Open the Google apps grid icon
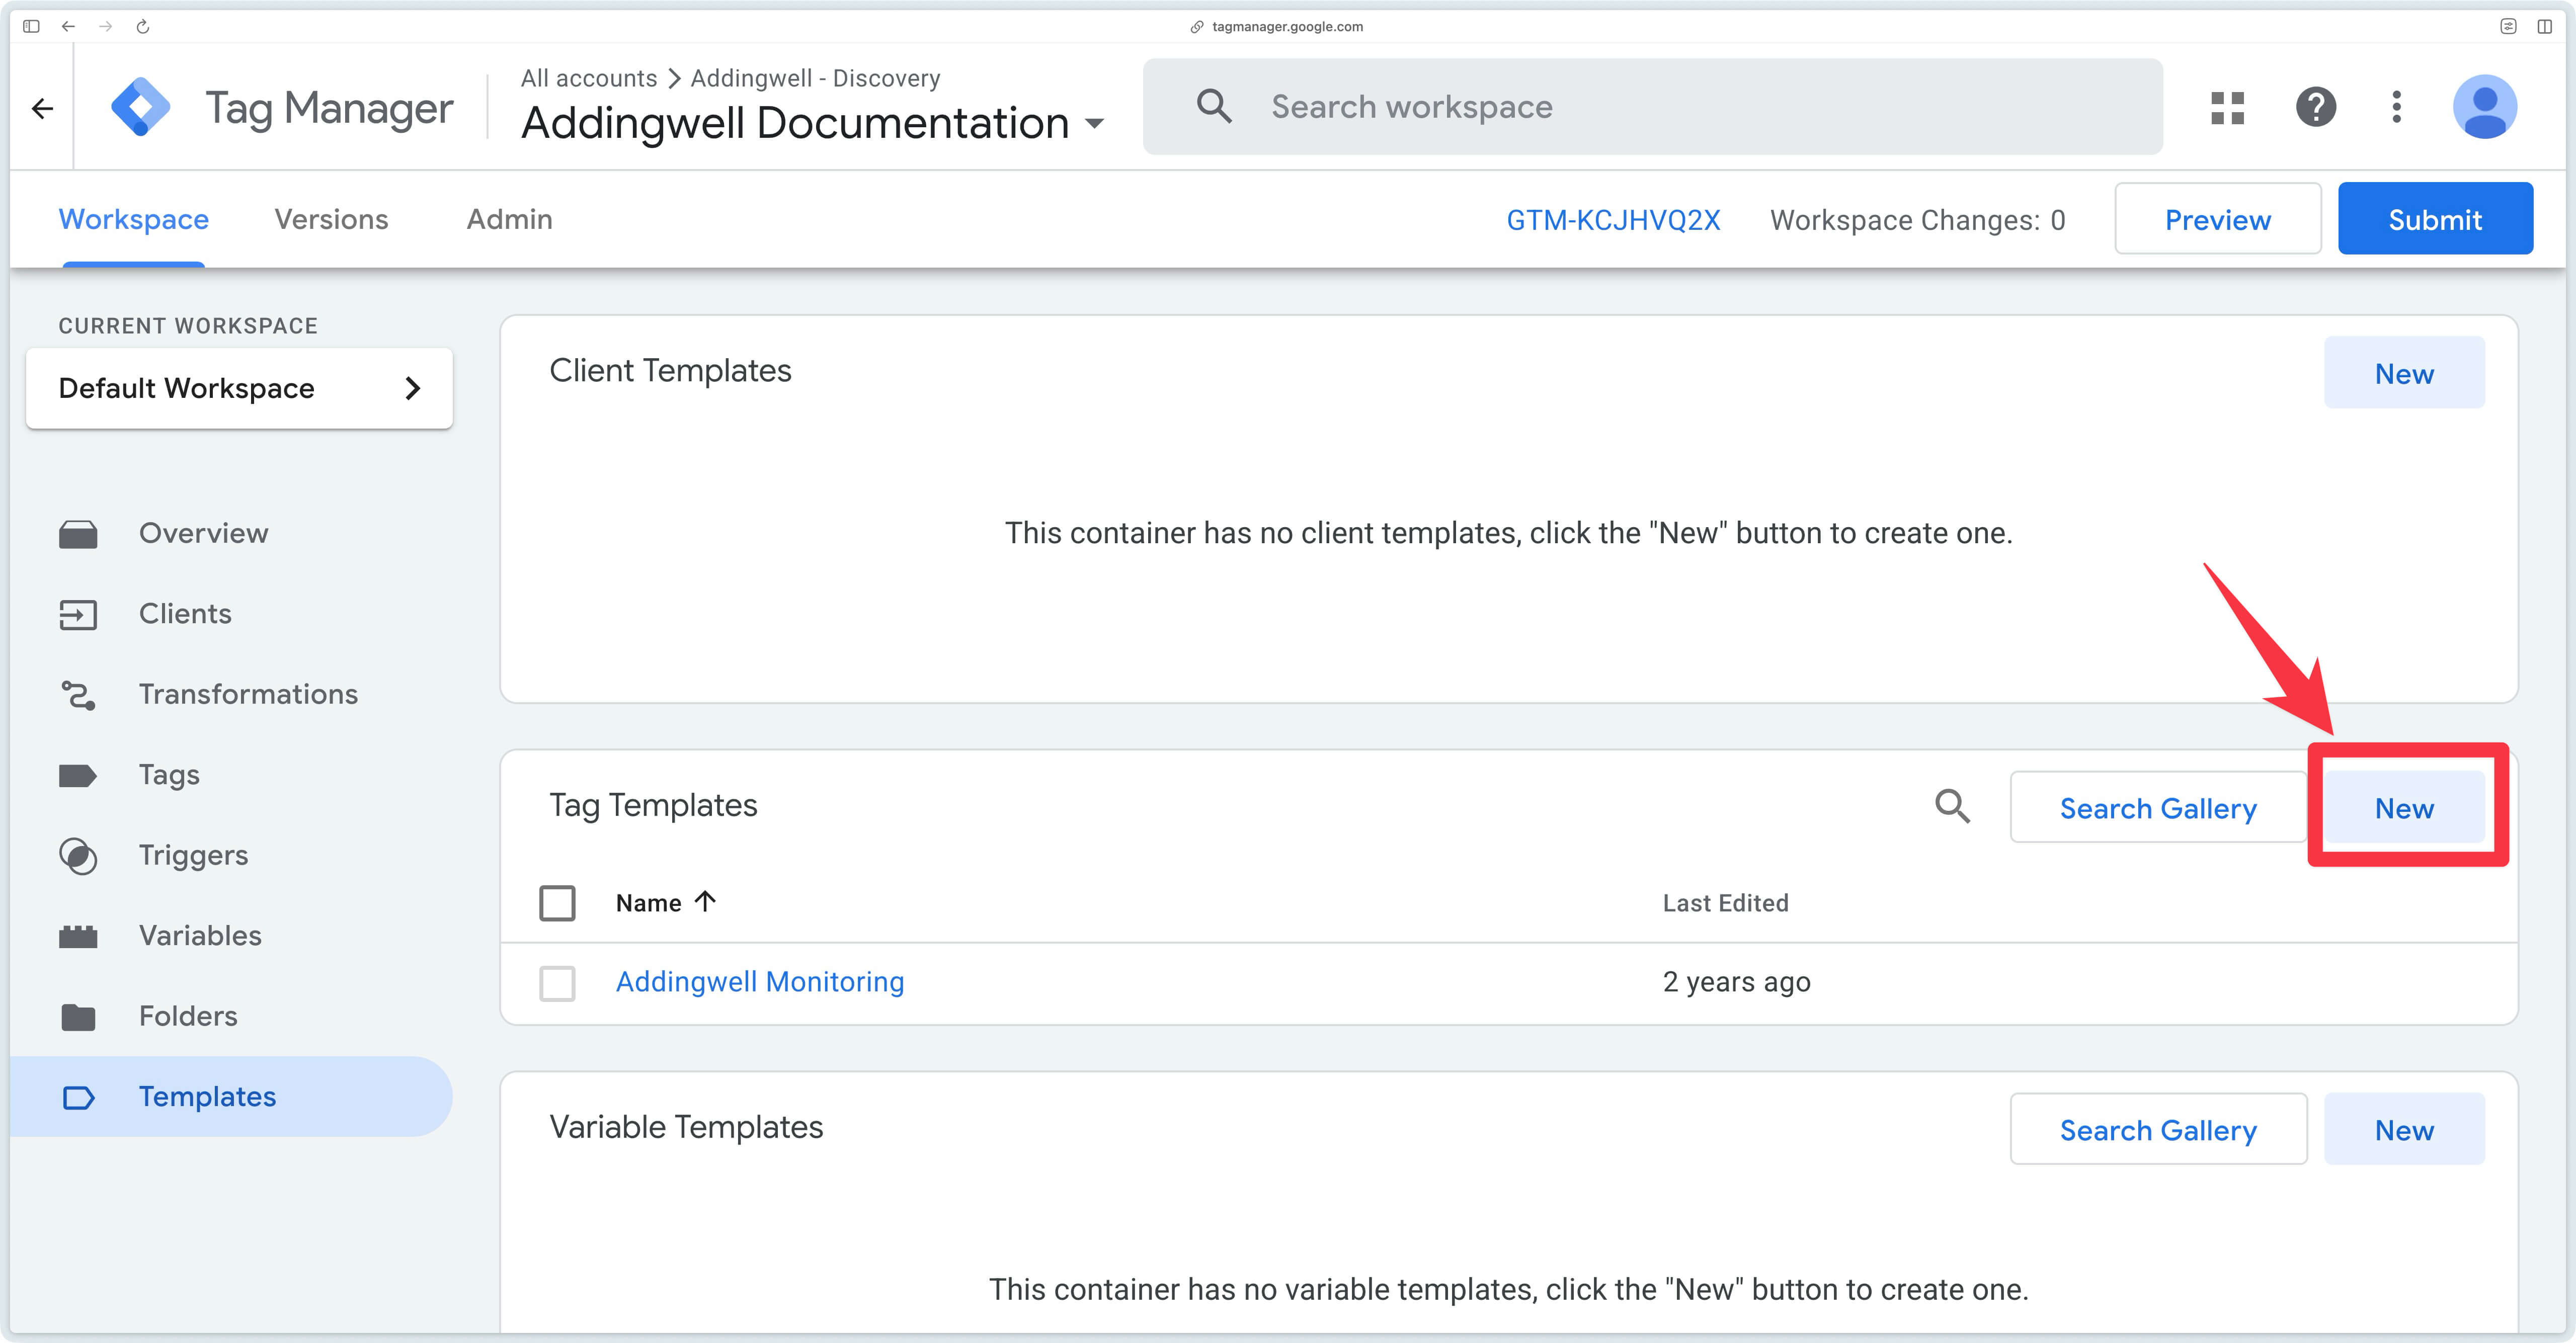 click(x=2228, y=107)
